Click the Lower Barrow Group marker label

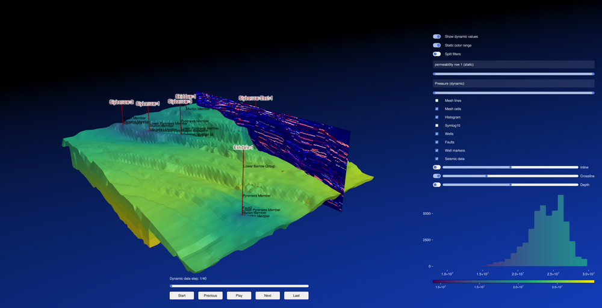pos(259,167)
